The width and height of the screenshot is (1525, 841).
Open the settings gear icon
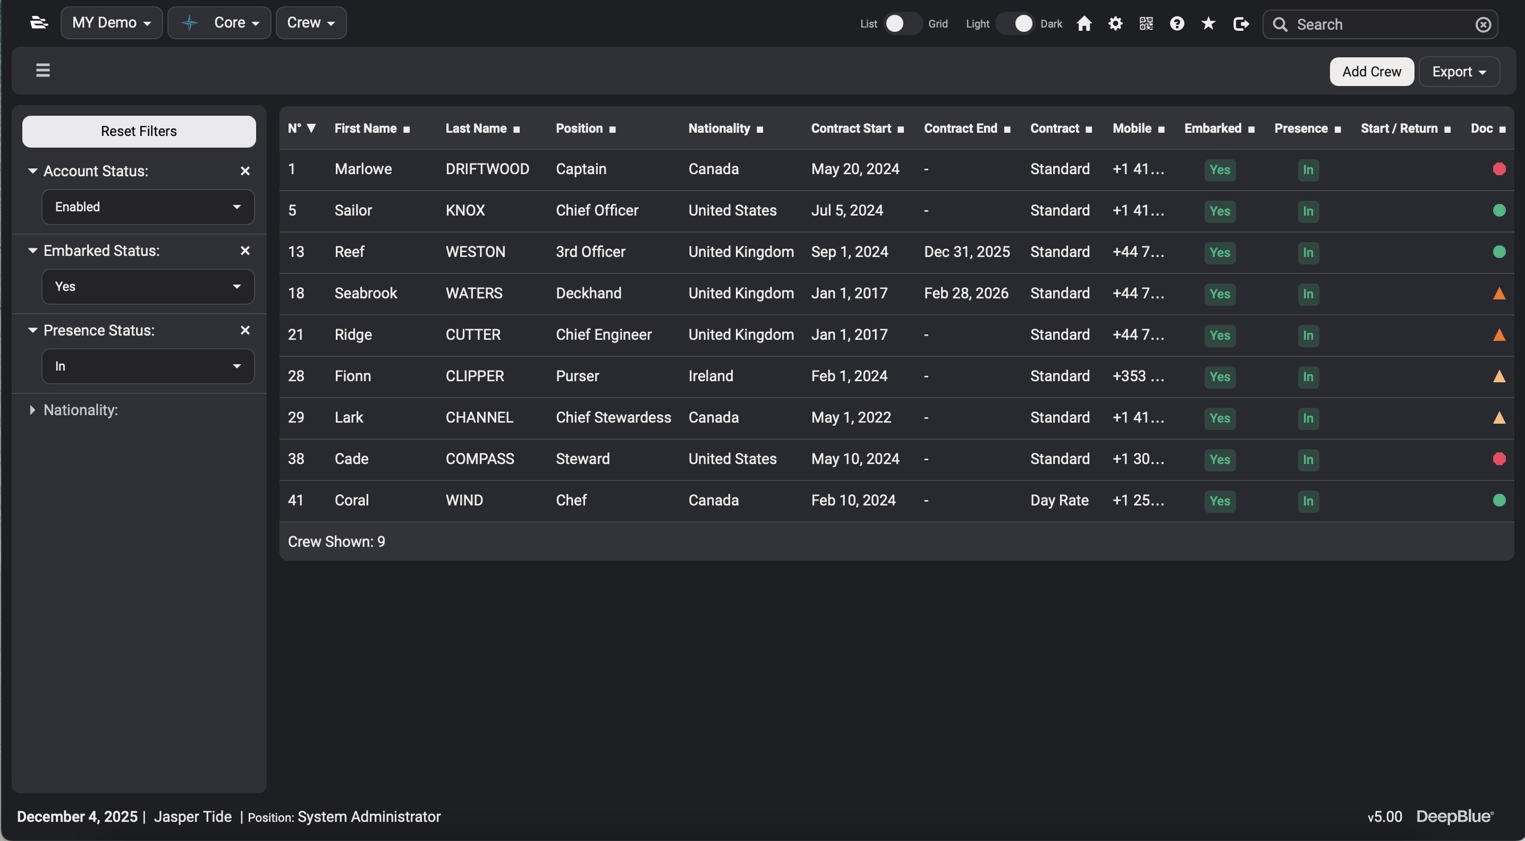1115,24
